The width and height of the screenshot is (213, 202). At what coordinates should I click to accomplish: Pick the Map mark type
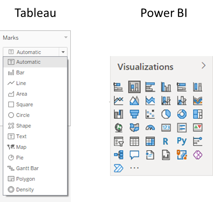pos(35,147)
